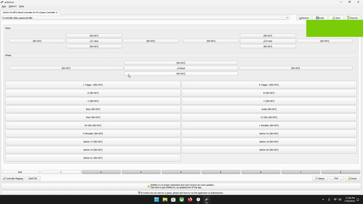Select the Victrix Pro BFG controller tab
The height and width of the screenshot is (204, 363).
tap(30, 12)
